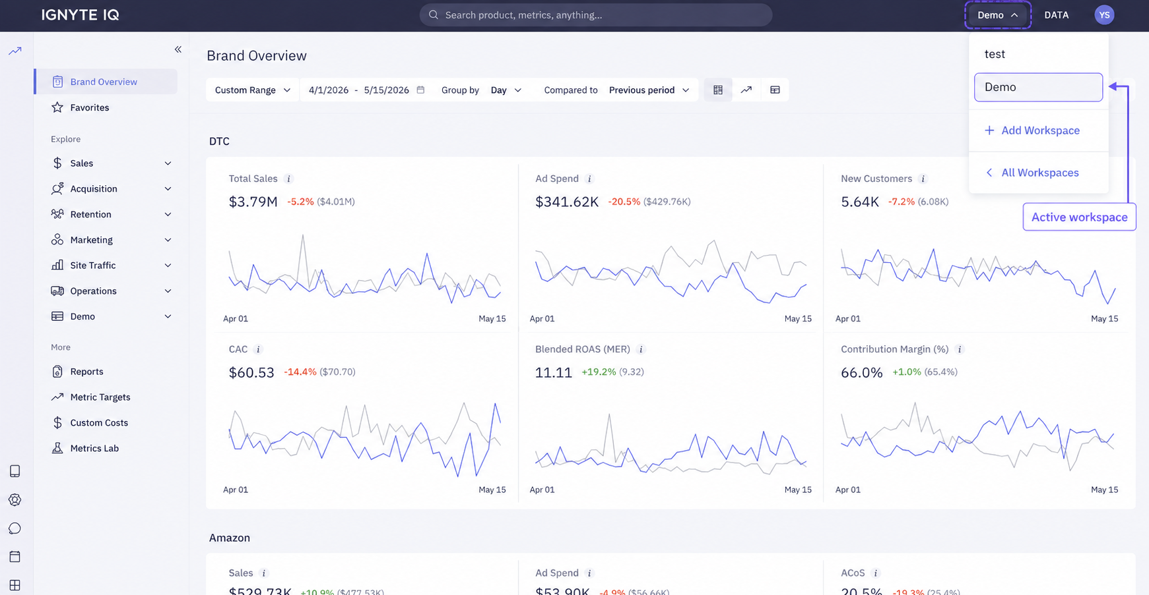Viewport: 1149px width, 595px height.
Task: Click the chat bubble icon in left rail
Action: point(15,528)
